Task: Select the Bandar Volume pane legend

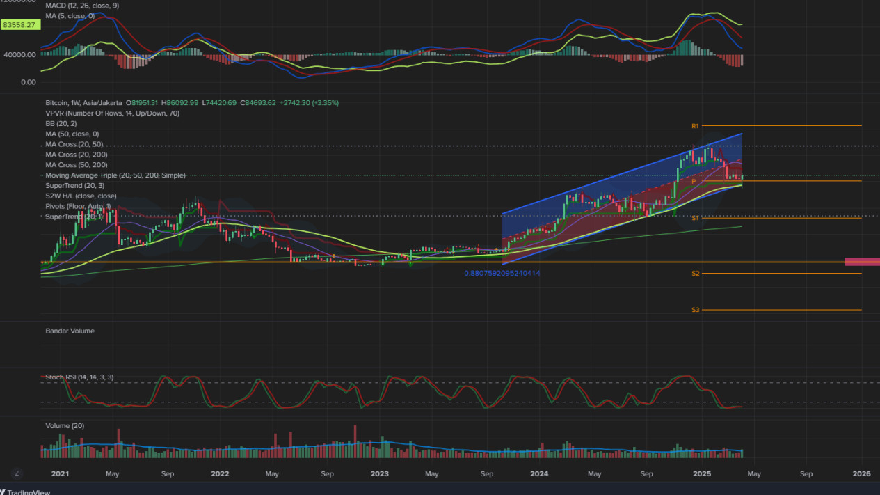Action: (70, 331)
